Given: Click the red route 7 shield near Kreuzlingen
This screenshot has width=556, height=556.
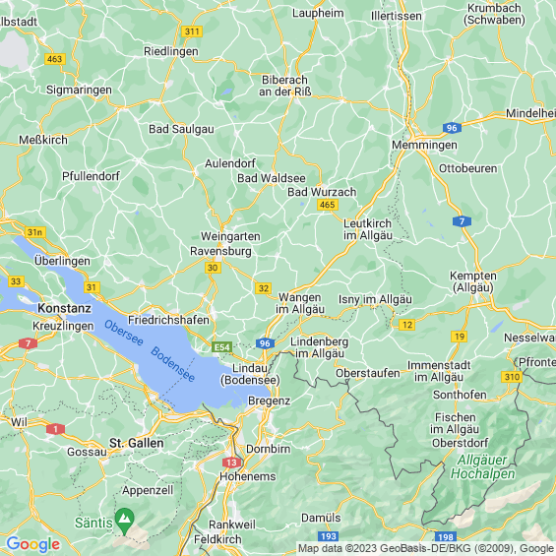Looking at the screenshot, I should click(x=28, y=343).
